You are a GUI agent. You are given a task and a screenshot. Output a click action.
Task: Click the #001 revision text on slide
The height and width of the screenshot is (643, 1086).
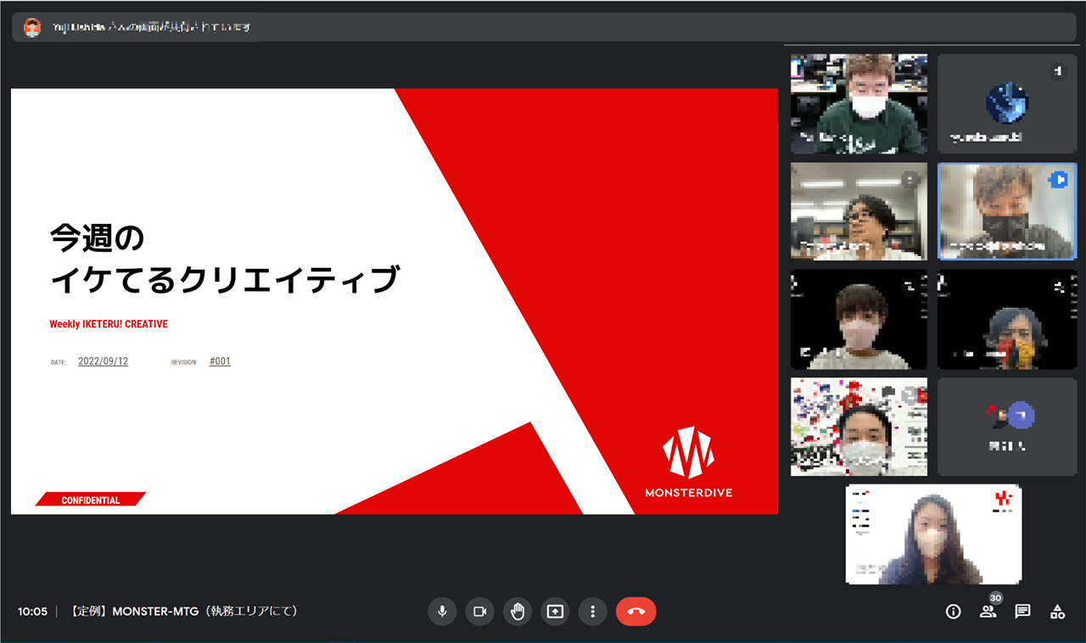tap(220, 361)
